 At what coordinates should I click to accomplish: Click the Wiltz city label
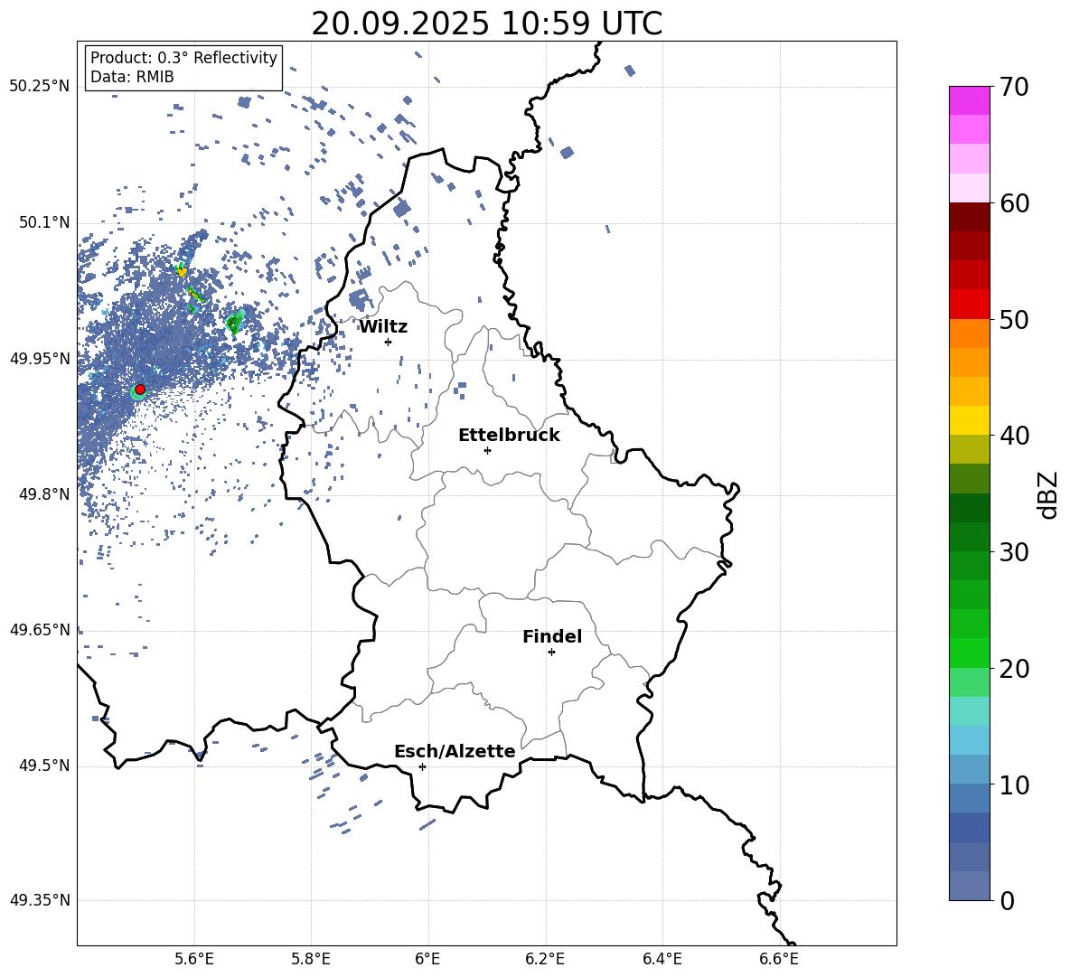(383, 327)
